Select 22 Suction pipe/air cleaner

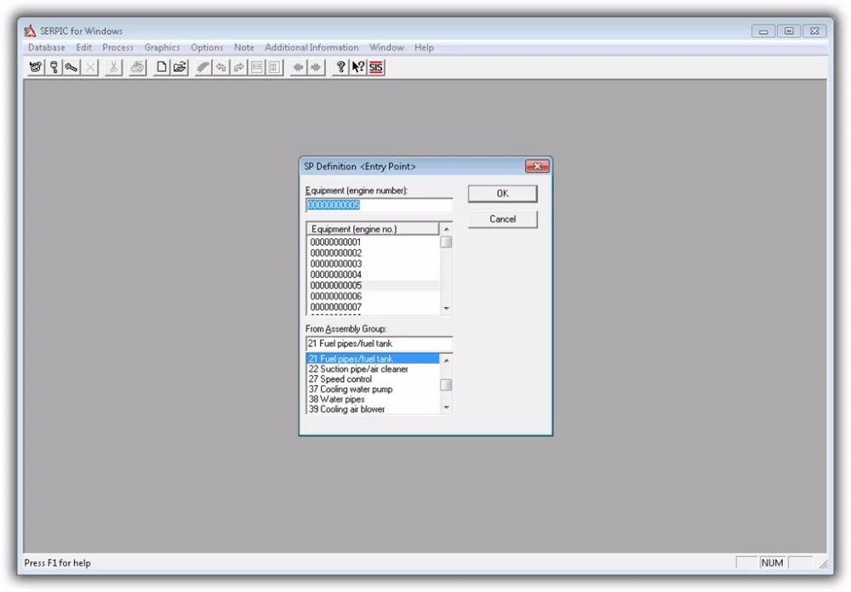pos(373,369)
